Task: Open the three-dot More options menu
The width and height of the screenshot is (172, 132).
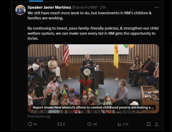Action: point(157,7)
